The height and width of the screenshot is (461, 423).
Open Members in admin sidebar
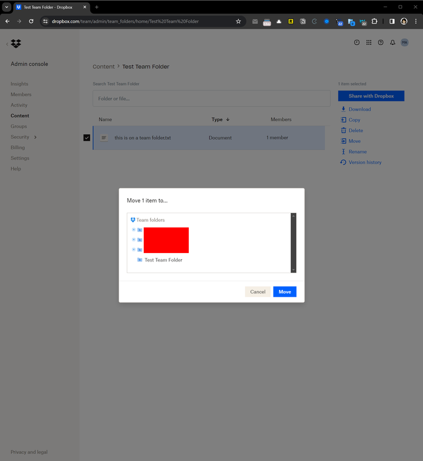pyautogui.click(x=21, y=95)
